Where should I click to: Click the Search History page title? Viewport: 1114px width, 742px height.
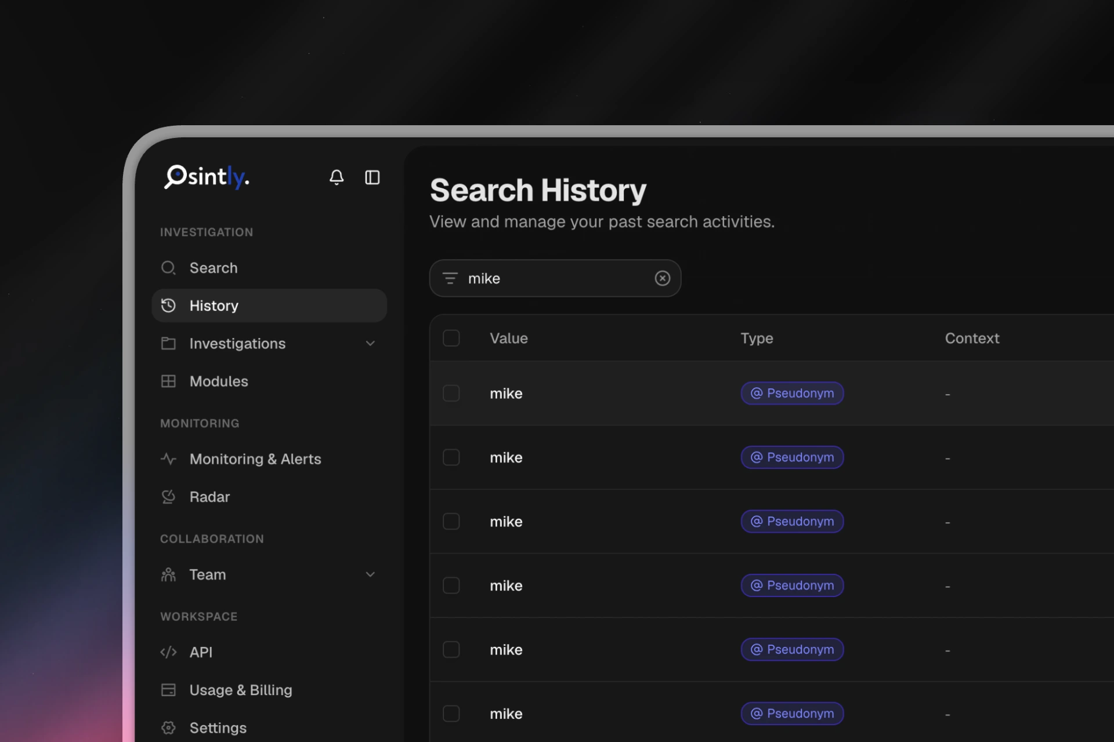(538, 190)
